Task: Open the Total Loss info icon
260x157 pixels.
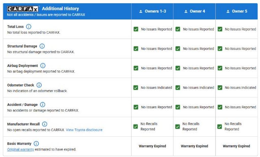Action: [x=29, y=26]
